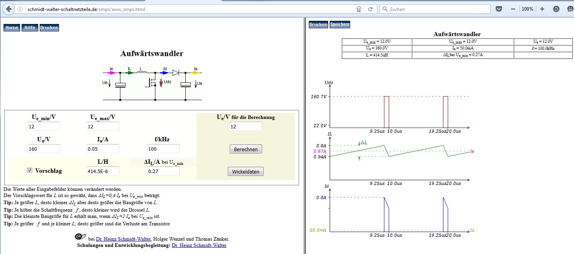Focus the Ue_min/V input field
The width and height of the screenshot is (574, 254).
(x=44, y=126)
